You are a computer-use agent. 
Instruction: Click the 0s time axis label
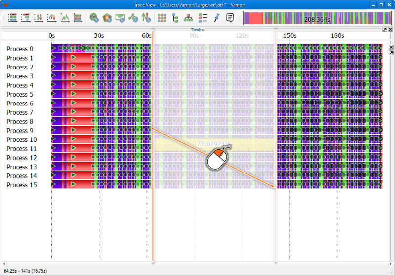(52, 35)
